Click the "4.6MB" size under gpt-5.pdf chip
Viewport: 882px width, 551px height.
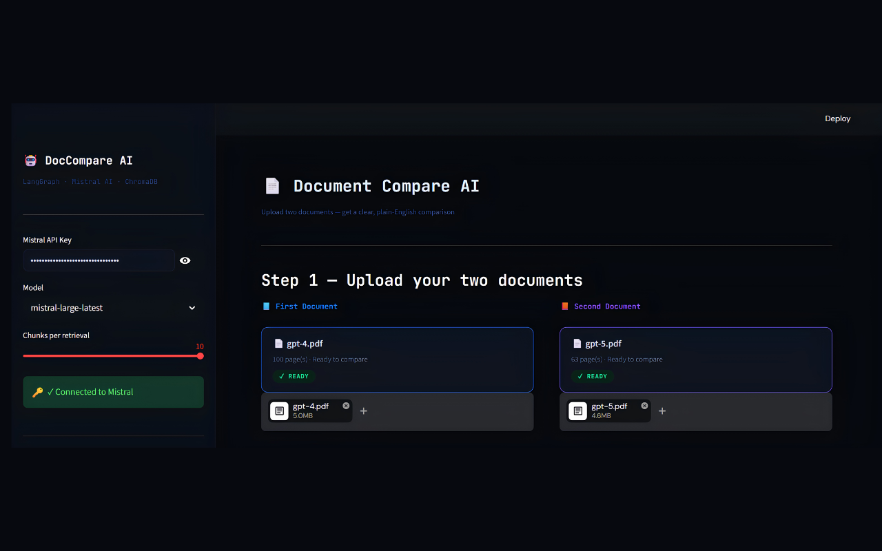(602, 416)
